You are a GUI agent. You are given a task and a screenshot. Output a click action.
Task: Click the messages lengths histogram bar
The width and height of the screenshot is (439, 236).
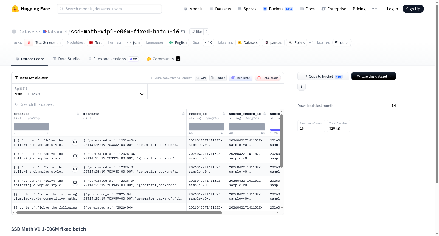(x=32, y=127)
